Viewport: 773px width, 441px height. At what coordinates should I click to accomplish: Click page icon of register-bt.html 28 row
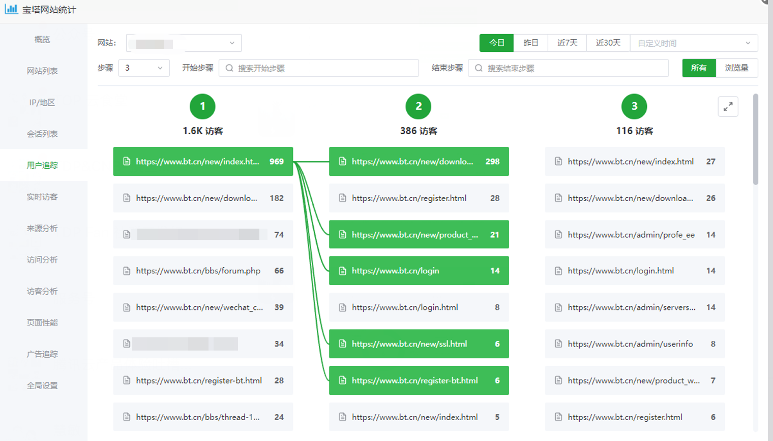pos(127,381)
